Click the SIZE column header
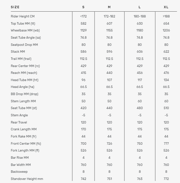Viewport: 180px width, 183px height. [x=15, y=7]
